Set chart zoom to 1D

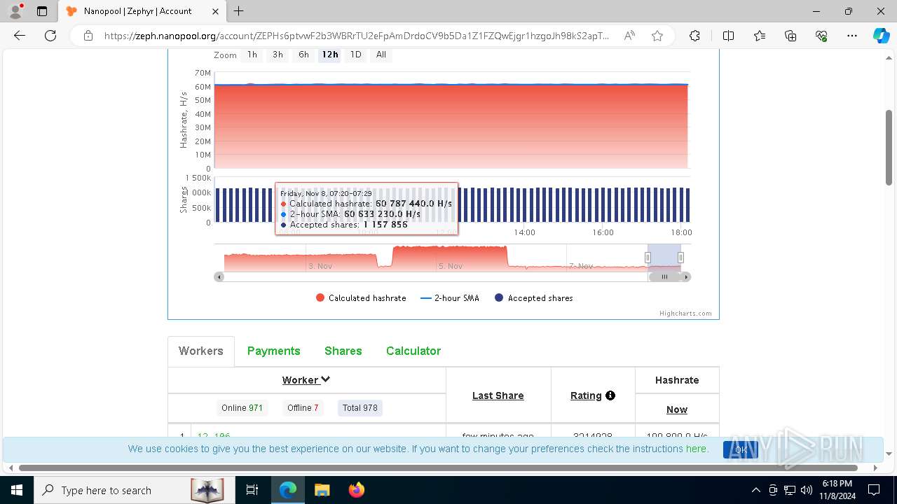[x=356, y=55]
